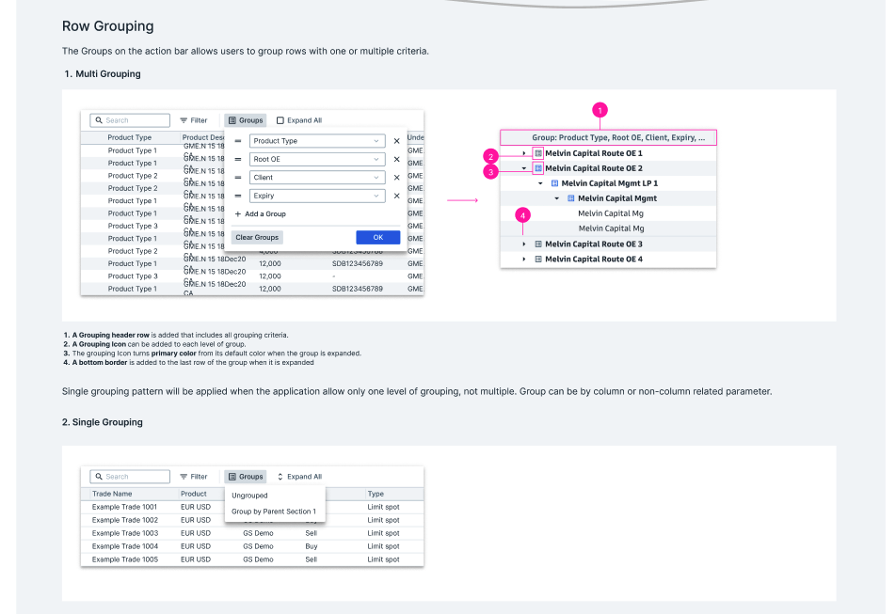Click grouping icon of Melvin Capital Route OE 2

click(538, 168)
